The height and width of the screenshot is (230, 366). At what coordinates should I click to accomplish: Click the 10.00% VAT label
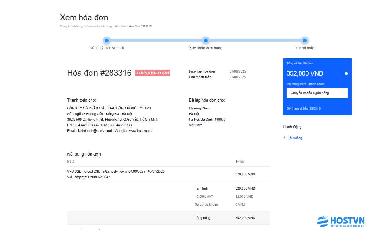click(x=204, y=197)
